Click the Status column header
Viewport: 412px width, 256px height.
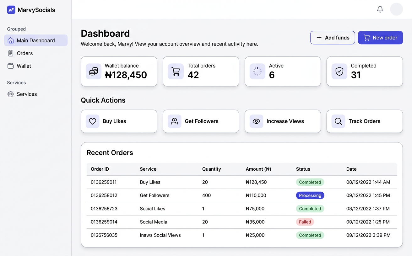point(303,169)
